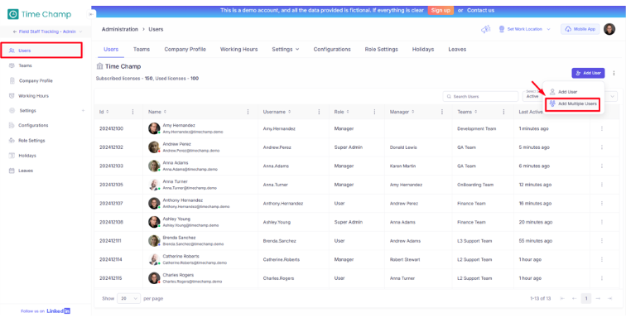Switch to the Company Profile tab
This screenshot has height=318, width=626.
[x=185, y=49]
